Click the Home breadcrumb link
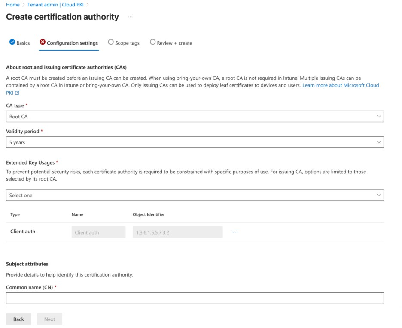The width and height of the screenshot is (402, 328). pyautogui.click(x=12, y=5)
